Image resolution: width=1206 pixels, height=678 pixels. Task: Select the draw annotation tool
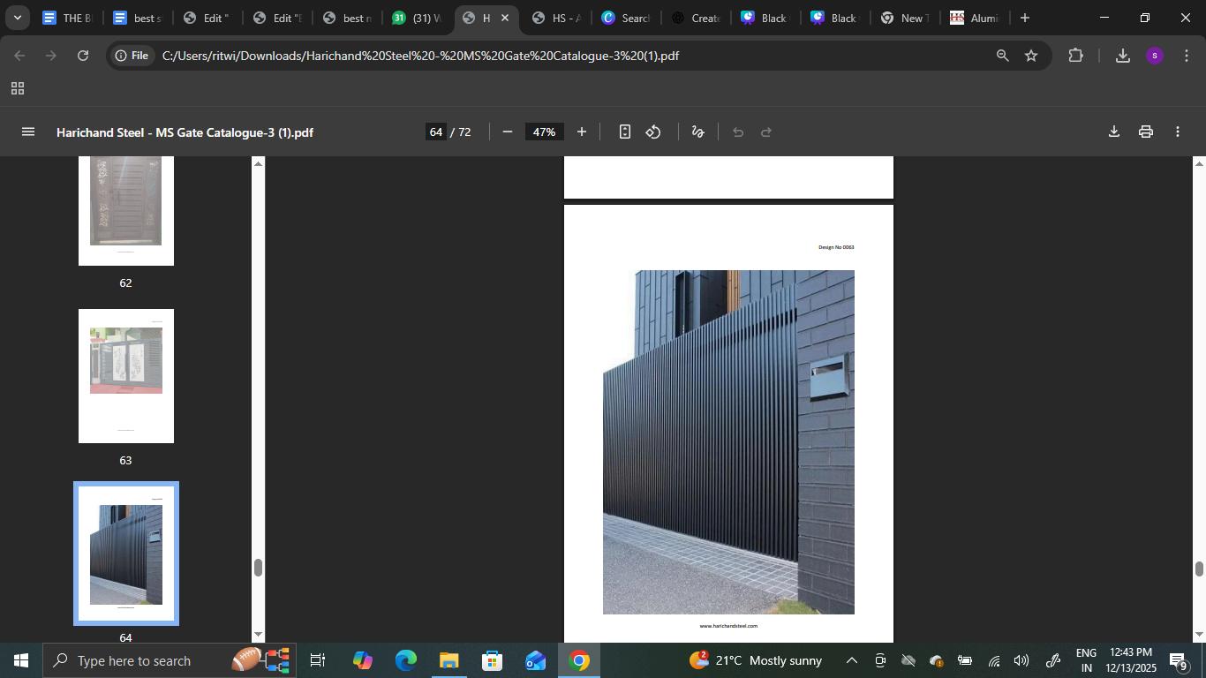tap(697, 132)
